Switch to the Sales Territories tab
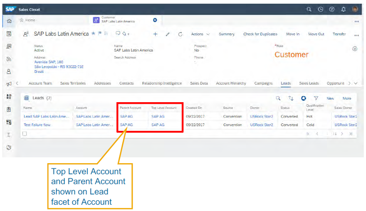The image size is (366, 211). (73, 83)
